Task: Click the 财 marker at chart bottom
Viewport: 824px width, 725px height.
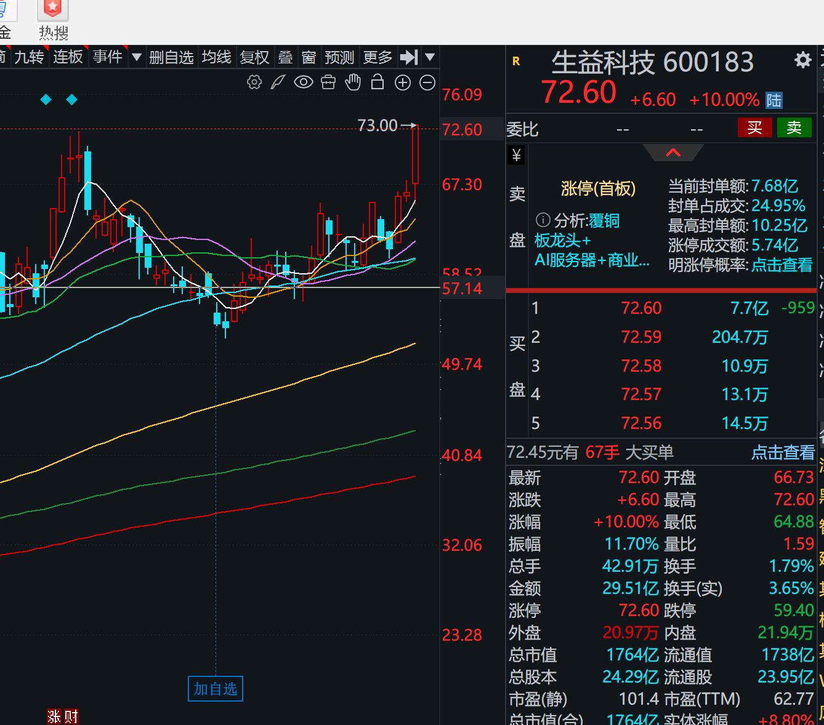Action: point(71,717)
